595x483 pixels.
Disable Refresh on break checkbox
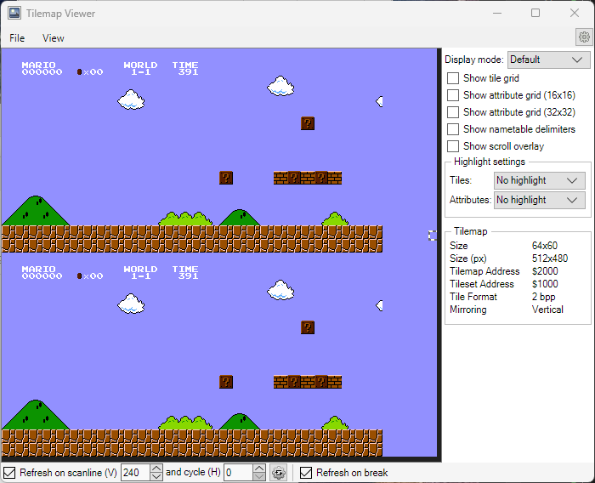pyautogui.click(x=306, y=473)
